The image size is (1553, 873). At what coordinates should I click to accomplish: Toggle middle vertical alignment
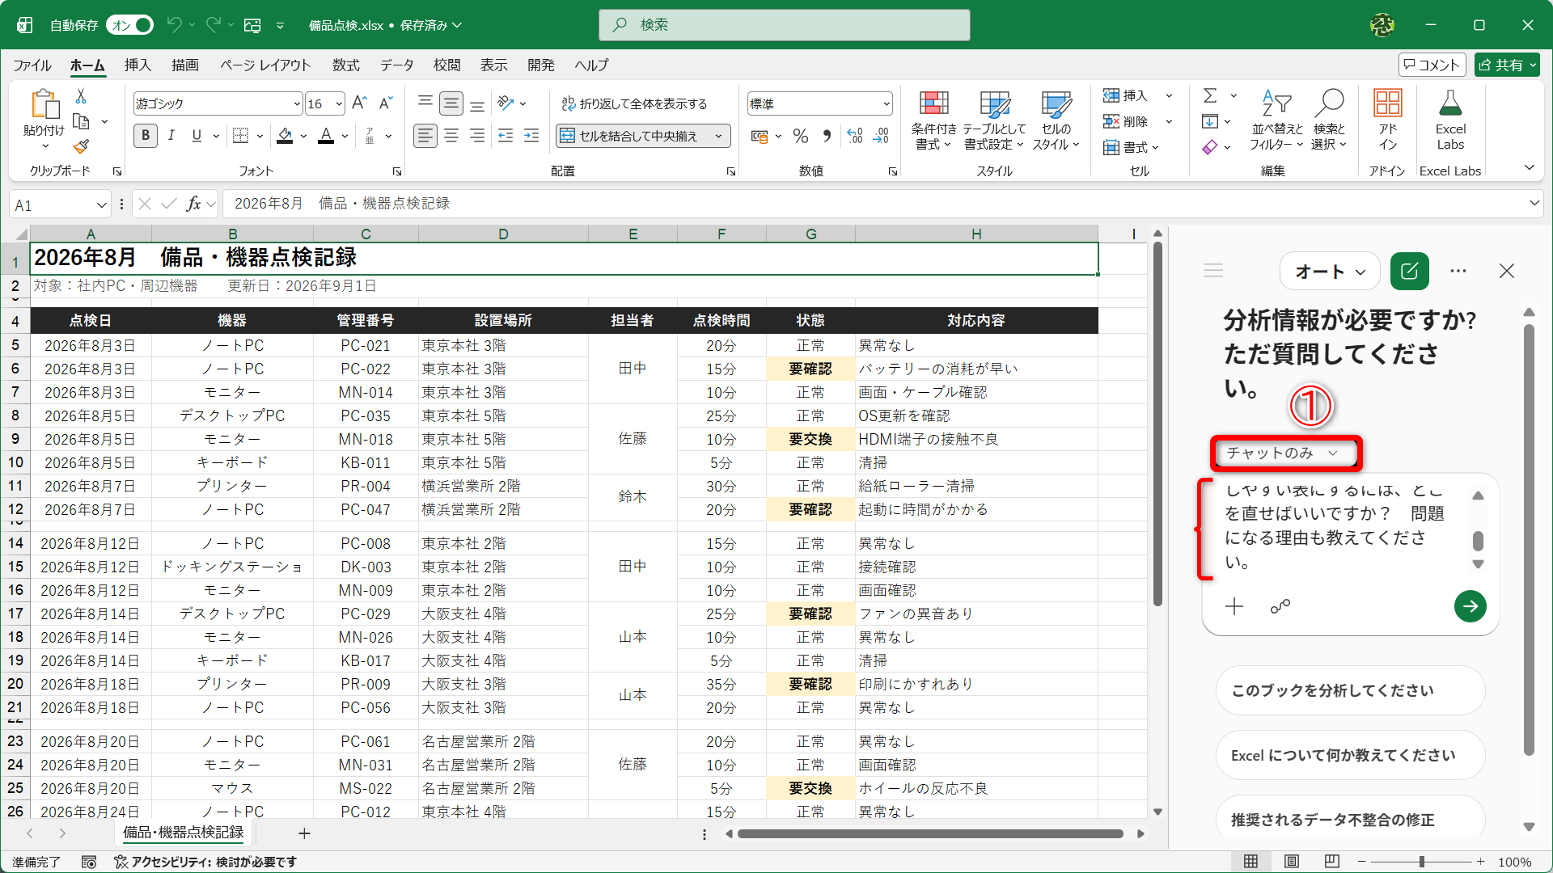click(x=451, y=103)
